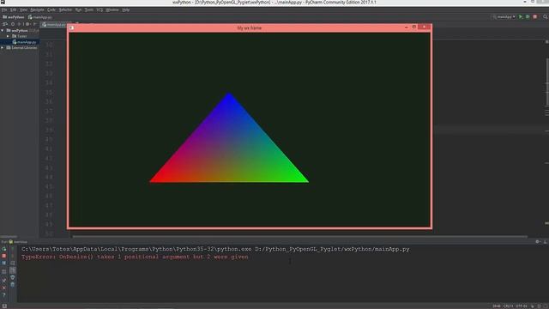Switch to the mainApp.py editor tab
This screenshot has height=309, width=549.
(54, 25)
